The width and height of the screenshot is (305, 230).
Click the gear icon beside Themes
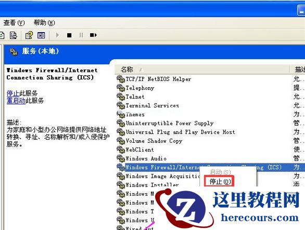tap(121, 114)
